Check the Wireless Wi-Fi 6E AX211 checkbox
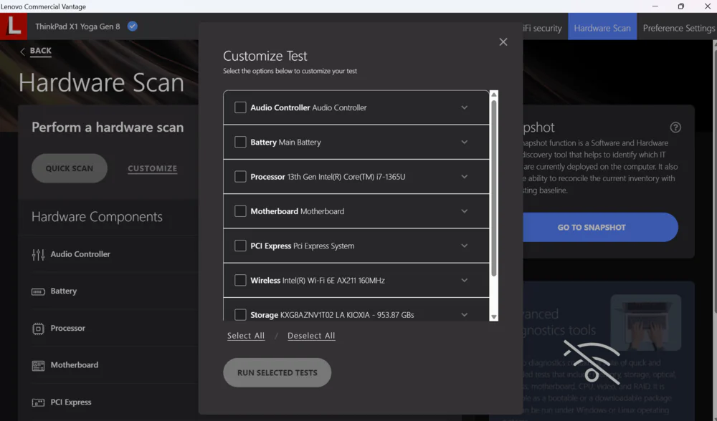The width and height of the screenshot is (717, 421). (240, 280)
